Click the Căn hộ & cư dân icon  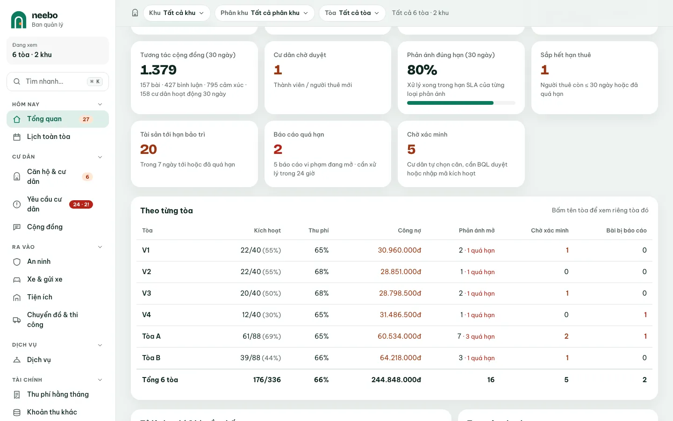[x=17, y=177]
